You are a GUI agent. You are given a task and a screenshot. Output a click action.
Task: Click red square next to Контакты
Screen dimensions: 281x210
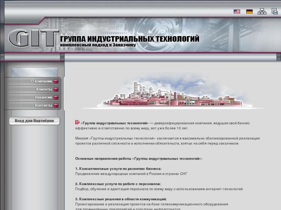(x=56, y=106)
